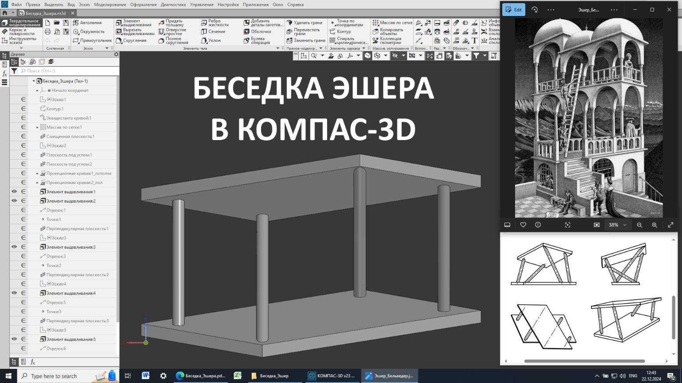Open the tree panel settings gear
This screenshot has width=682, height=383.
tap(116, 55)
